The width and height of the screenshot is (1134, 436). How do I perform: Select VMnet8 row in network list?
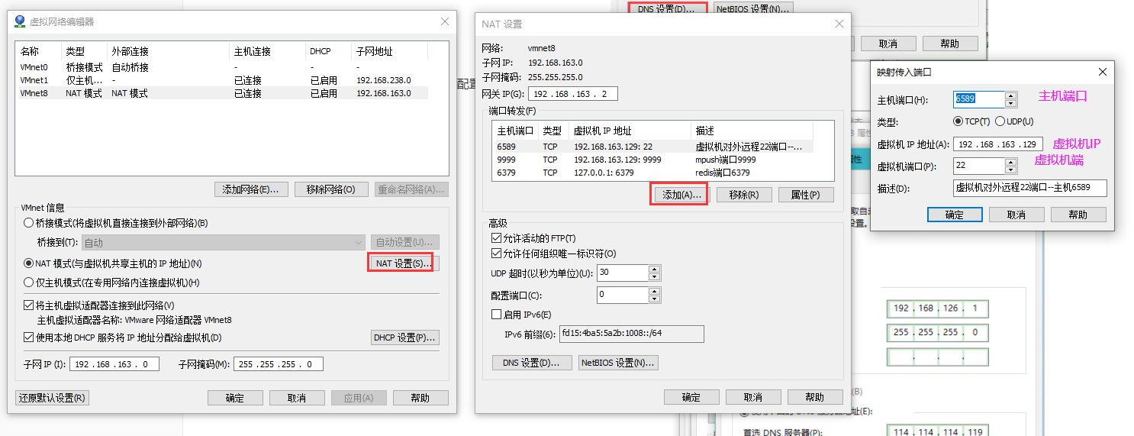click(x=221, y=93)
